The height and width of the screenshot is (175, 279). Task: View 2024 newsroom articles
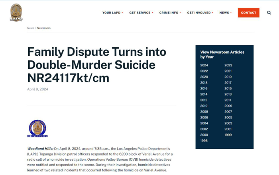[x=204, y=65]
